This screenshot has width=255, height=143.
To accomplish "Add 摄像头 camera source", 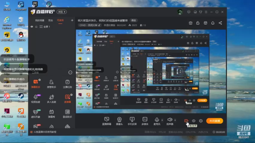I will 119,121.
